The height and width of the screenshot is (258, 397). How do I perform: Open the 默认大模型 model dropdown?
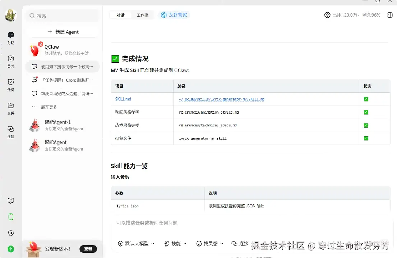pyautogui.click(x=136, y=244)
